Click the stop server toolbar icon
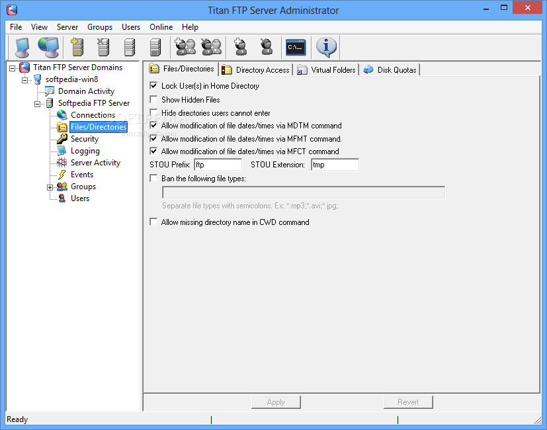Screen dimensions: 547x430 click(155, 47)
